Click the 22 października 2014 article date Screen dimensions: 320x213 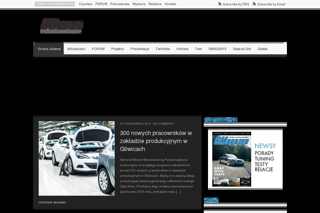[x=135, y=124]
